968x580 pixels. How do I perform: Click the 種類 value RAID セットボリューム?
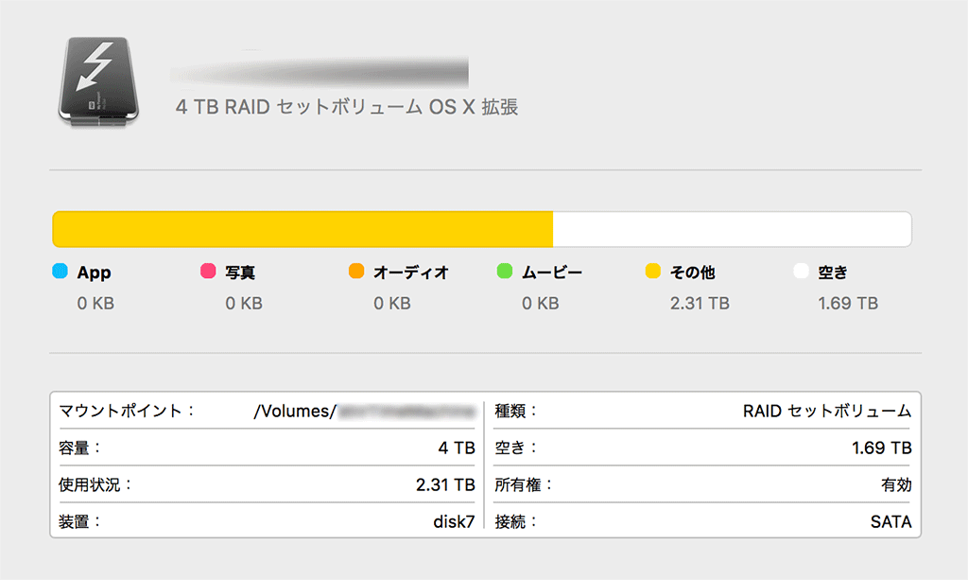(x=826, y=412)
